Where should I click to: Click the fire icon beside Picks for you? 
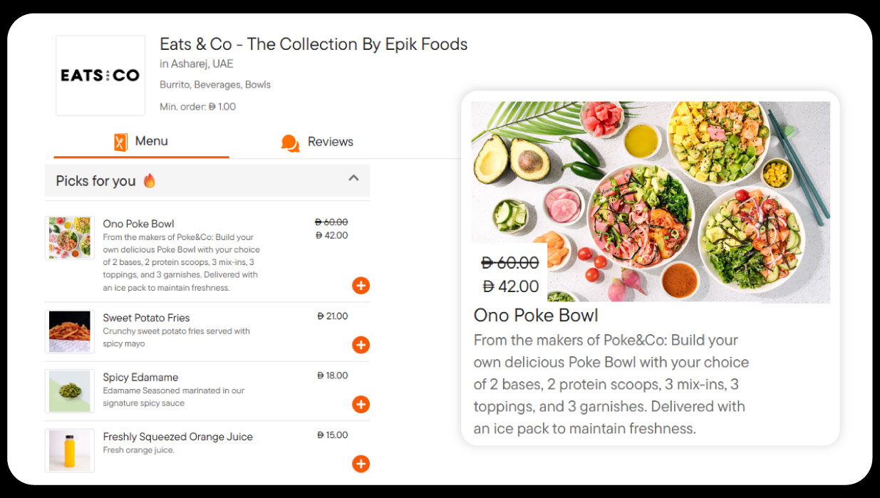(149, 181)
